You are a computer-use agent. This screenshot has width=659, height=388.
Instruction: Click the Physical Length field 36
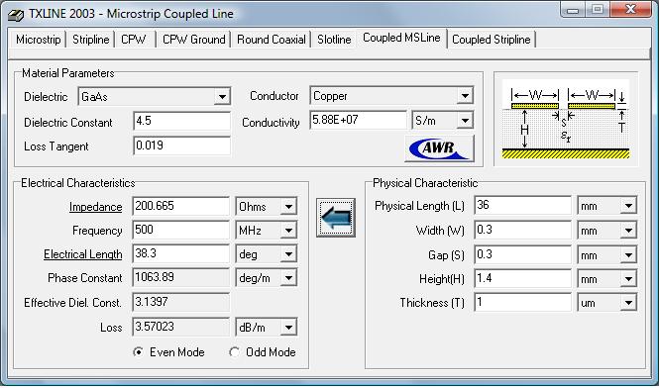(523, 206)
